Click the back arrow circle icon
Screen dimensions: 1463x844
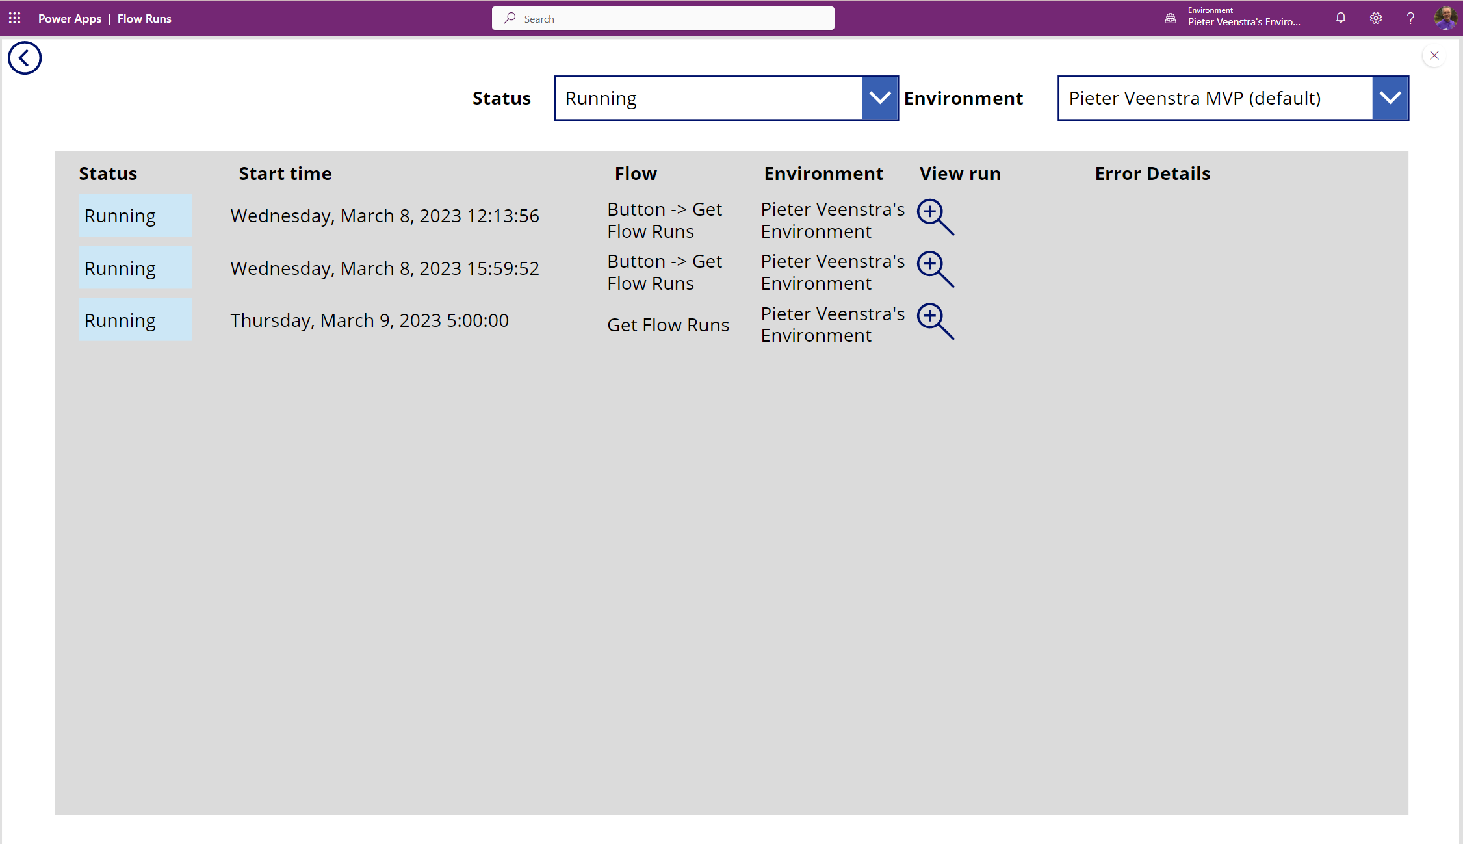pyautogui.click(x=25, y=58)
